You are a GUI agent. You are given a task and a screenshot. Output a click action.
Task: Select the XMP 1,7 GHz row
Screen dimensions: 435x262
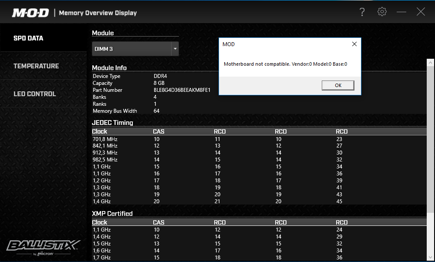(259, 258)
